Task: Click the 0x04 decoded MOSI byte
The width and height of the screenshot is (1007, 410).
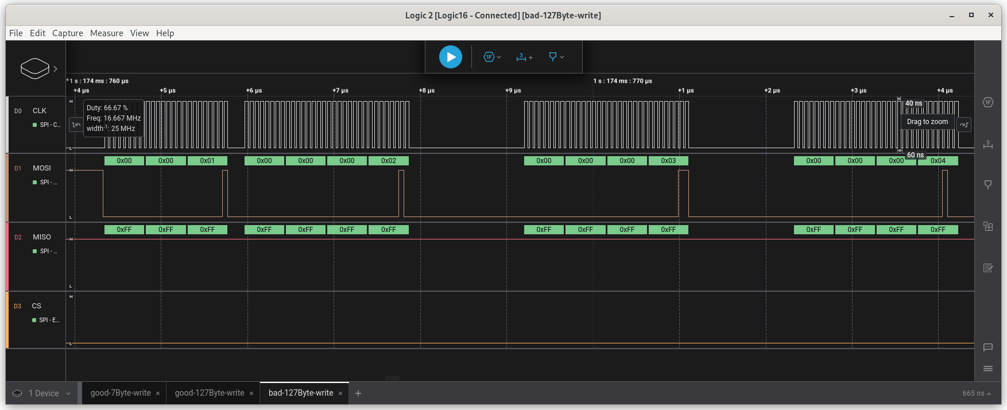Action: pos(938,161)
